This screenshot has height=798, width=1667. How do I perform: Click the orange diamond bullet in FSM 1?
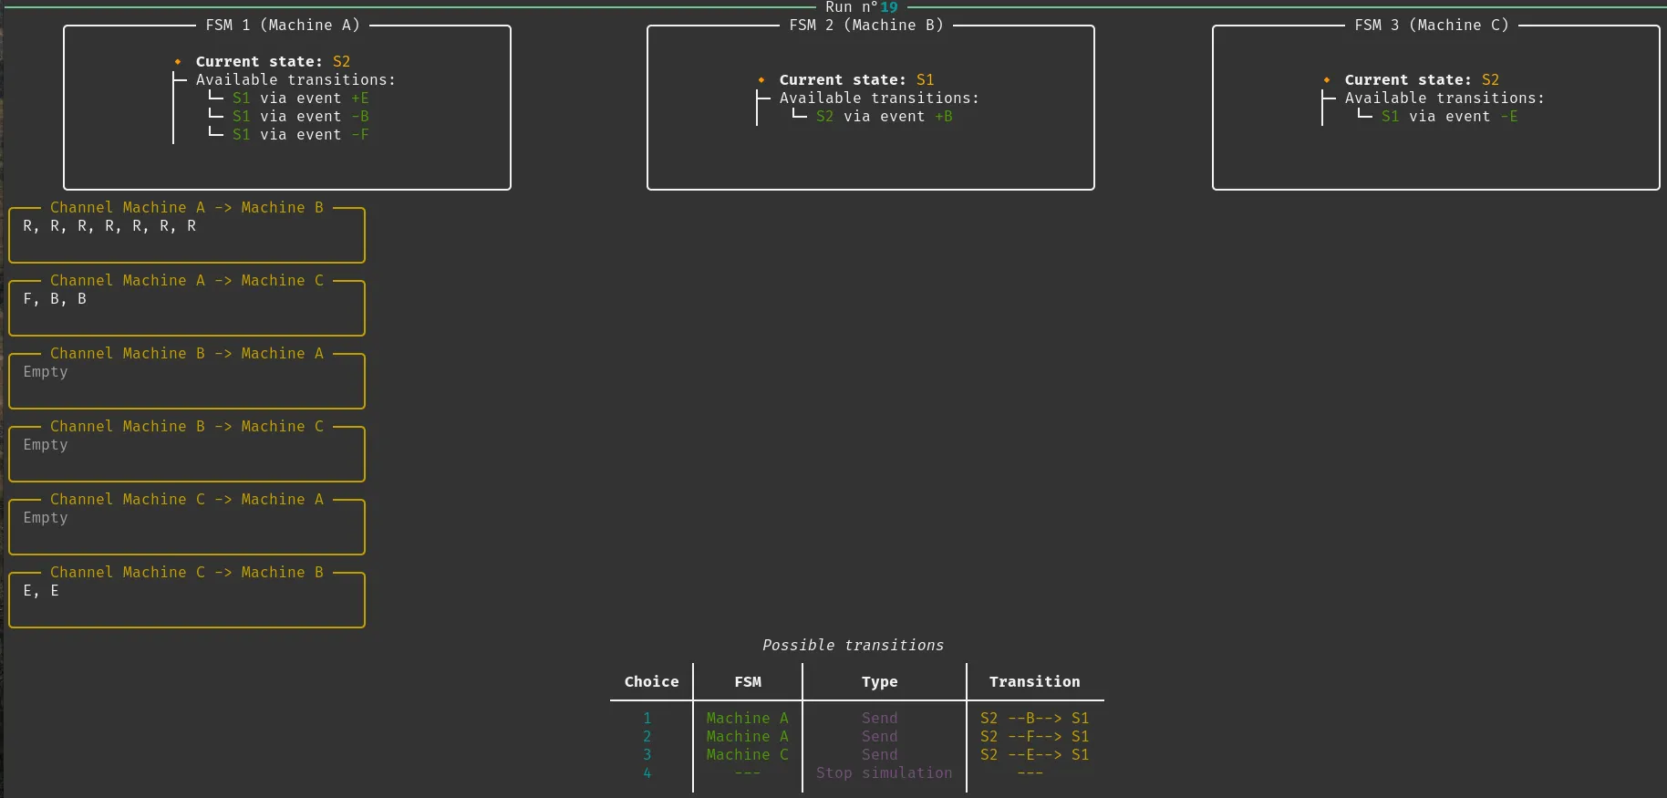pos(178,62)
